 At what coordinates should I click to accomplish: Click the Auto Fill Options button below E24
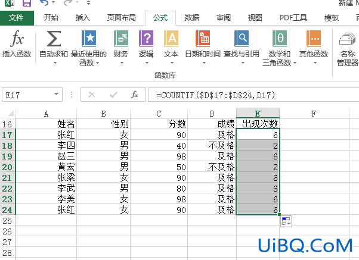286,221
